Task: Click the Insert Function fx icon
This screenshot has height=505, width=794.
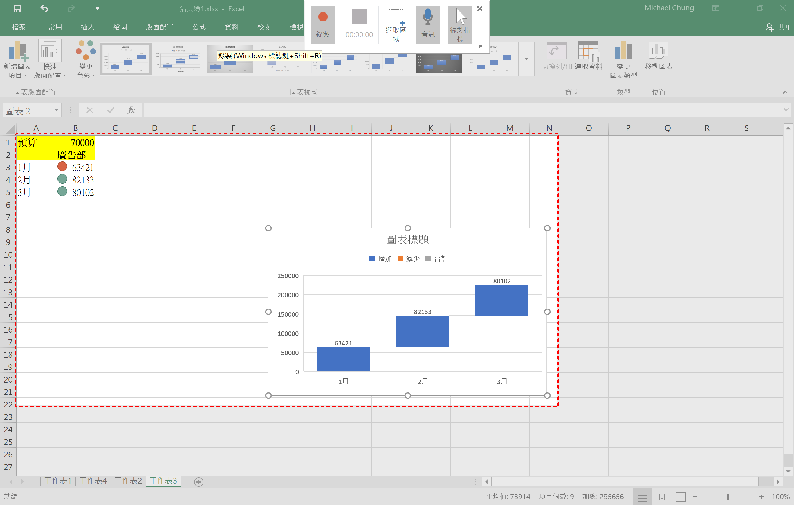Action: point(131,110)
